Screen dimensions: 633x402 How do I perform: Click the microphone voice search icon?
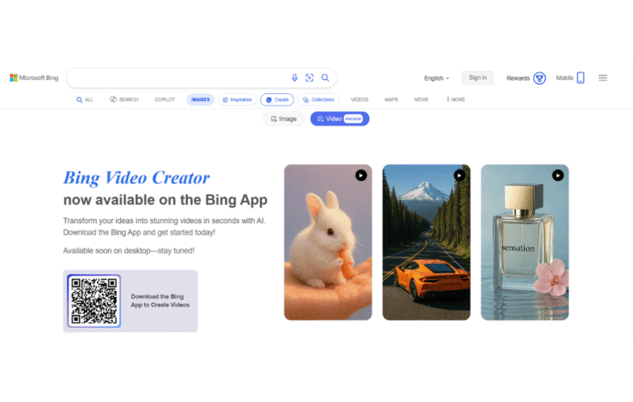pyautogui.click(x=294, y=77)
